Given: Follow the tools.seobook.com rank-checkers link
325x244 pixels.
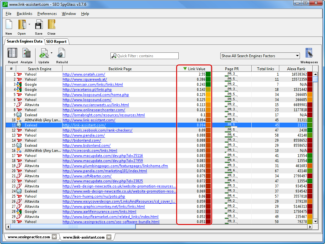Looking at the screenshot, I should [x=97, y=130].
